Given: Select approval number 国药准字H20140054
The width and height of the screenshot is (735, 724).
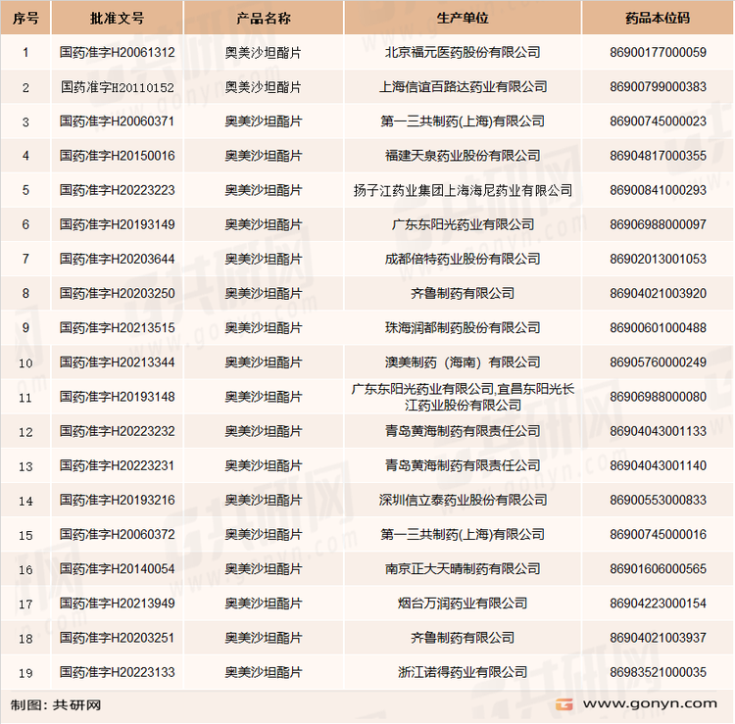Looking at the screenshot, I should (118, 569).
